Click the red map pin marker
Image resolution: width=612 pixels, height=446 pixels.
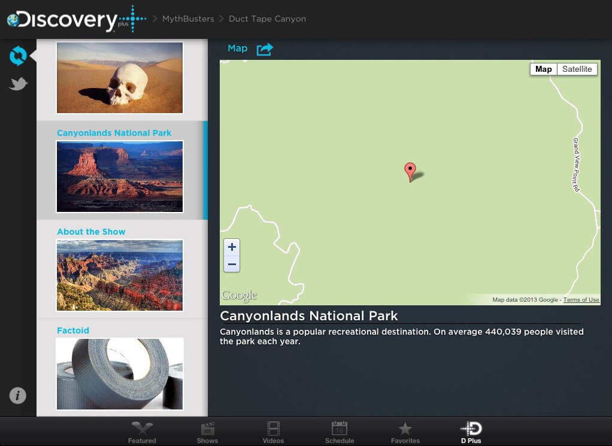(410, 171)
